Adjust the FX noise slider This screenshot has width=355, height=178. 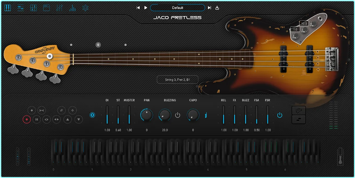pyautogui.click(x=234, y=115)
